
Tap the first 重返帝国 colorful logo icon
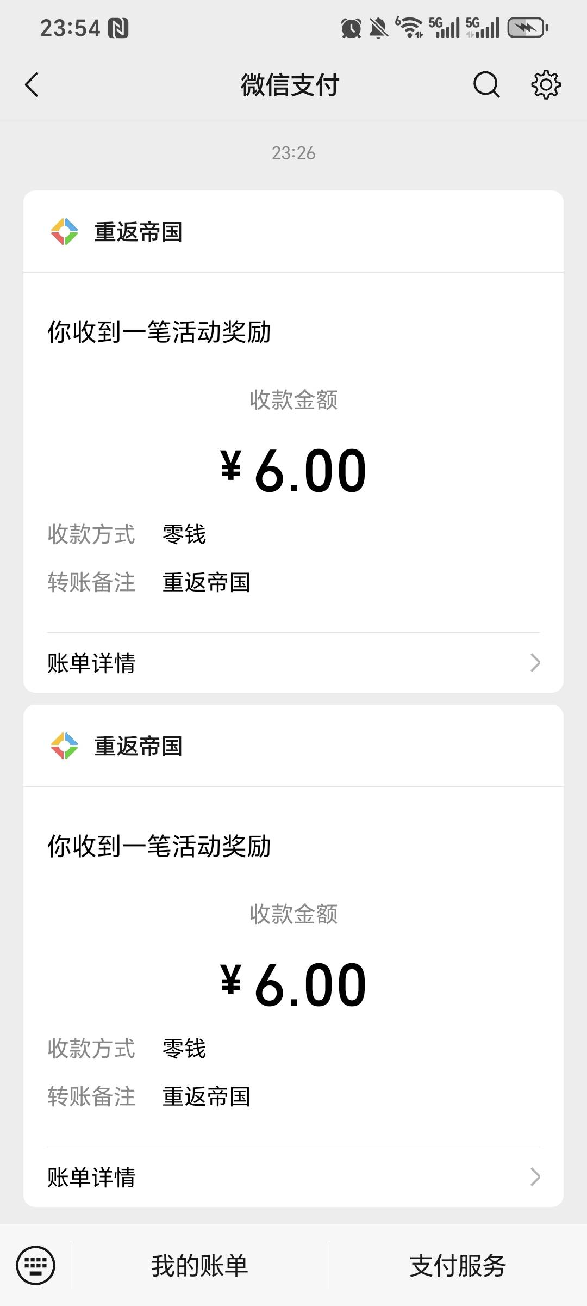pos(64,232)
